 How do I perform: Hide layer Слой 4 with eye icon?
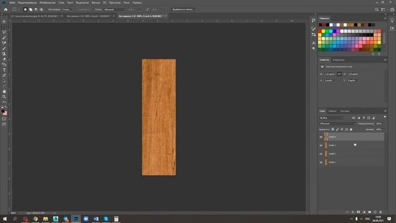pos(321,137)
